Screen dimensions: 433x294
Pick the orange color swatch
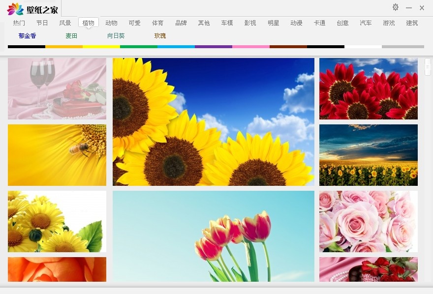[64, 47]
